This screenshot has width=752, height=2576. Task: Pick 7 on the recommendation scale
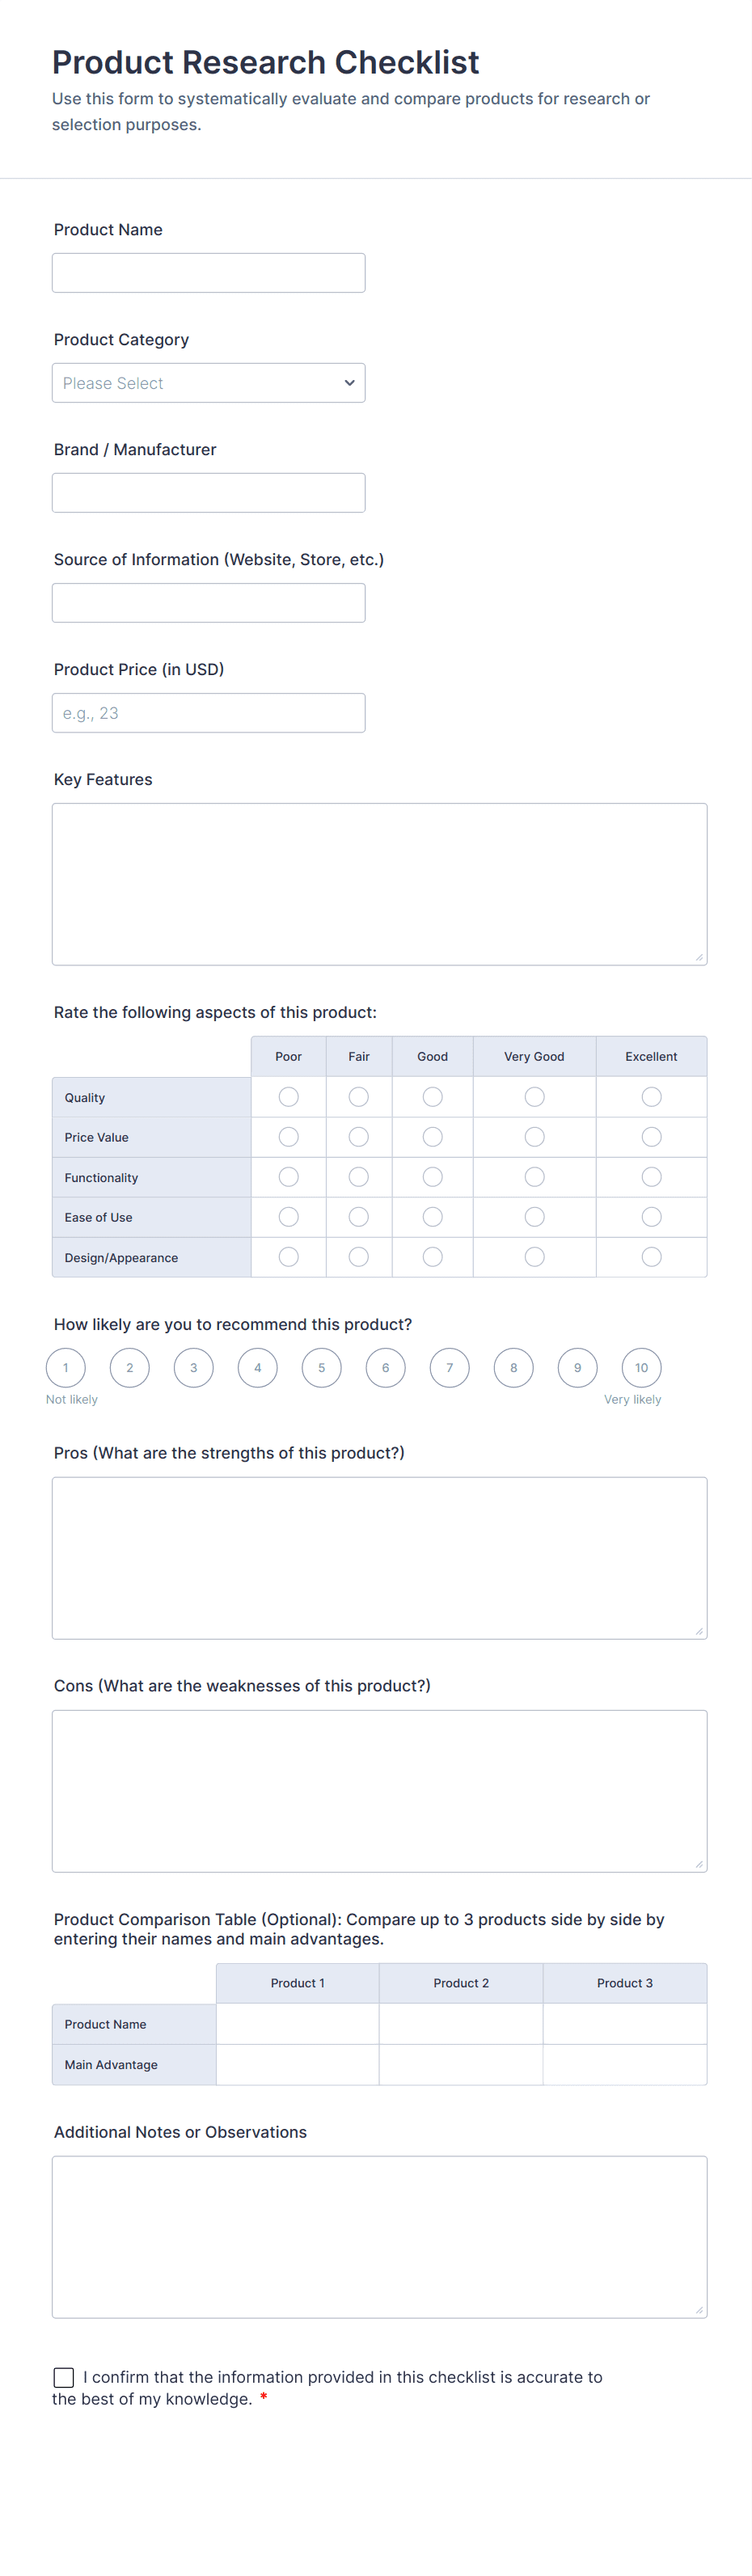(x=449, y=1368)
